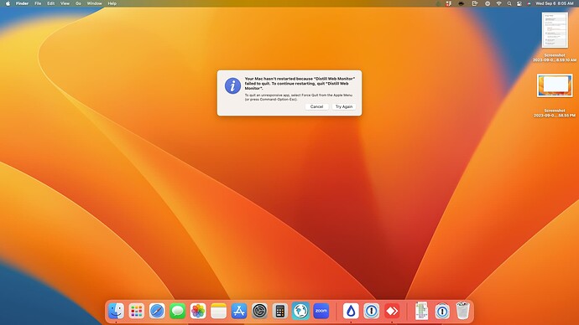Click the "Screenshot 2023-09-0...8.59.10 AM" file name

(x=555, y=58)
